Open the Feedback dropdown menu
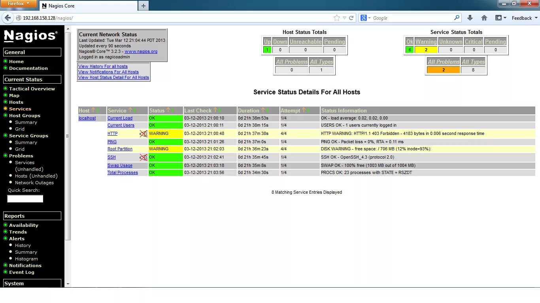 525,18
